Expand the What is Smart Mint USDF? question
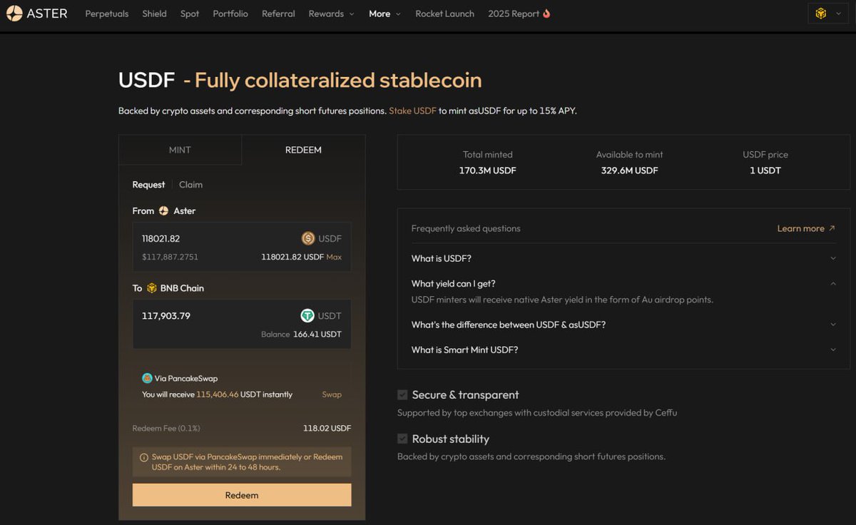856x525 pixels. [x=623, y=350]
